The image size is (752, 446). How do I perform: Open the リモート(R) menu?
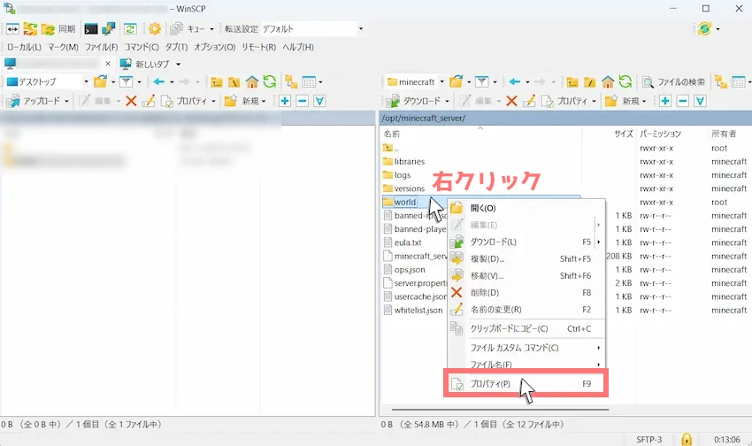coord(258,47)
